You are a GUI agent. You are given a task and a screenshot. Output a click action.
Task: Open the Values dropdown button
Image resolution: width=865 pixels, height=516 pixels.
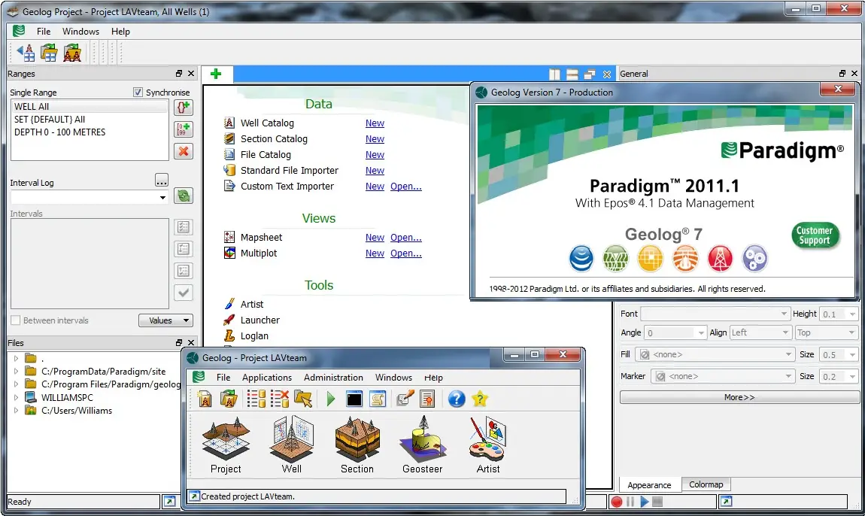[x=165, y=320]
